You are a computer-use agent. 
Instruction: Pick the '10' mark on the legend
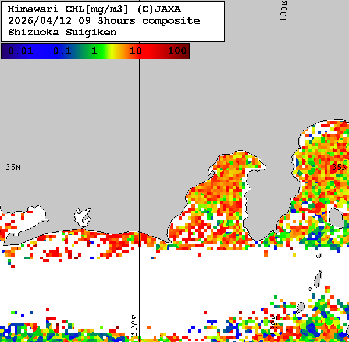tap(136, 51)
